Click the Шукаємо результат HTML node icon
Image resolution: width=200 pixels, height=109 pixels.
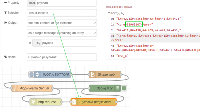point(74,102)
